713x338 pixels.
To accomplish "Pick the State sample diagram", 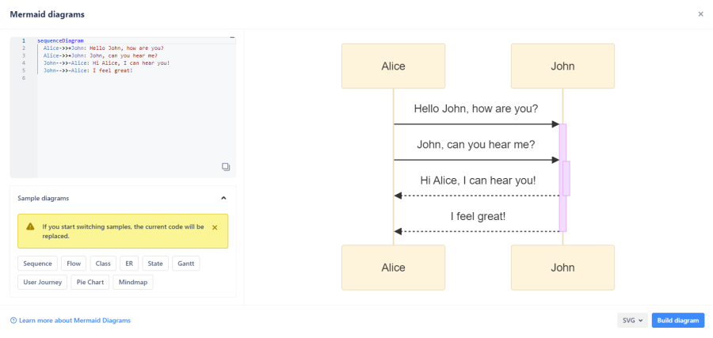I will pyautogui.click(x=155, y=264).
